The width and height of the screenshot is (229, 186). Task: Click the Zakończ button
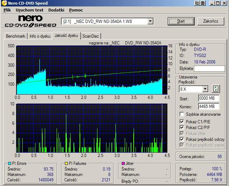[211, 21]
